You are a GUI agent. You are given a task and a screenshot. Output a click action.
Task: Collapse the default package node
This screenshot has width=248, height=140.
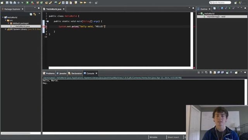click(9, 23)
